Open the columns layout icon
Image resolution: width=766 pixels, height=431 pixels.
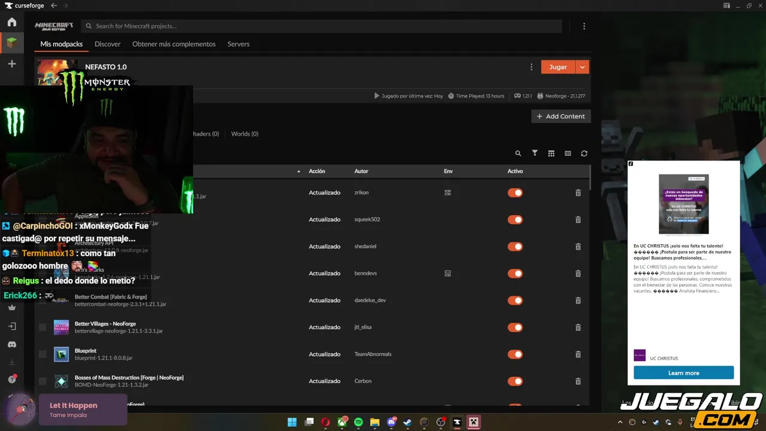(568, 153)
